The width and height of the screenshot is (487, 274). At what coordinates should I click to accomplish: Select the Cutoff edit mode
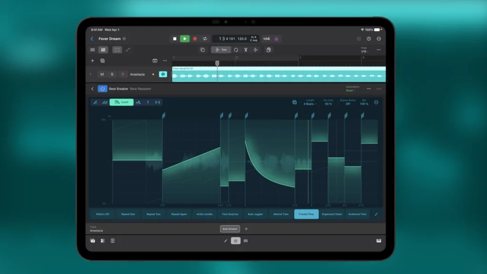[121, 102]
